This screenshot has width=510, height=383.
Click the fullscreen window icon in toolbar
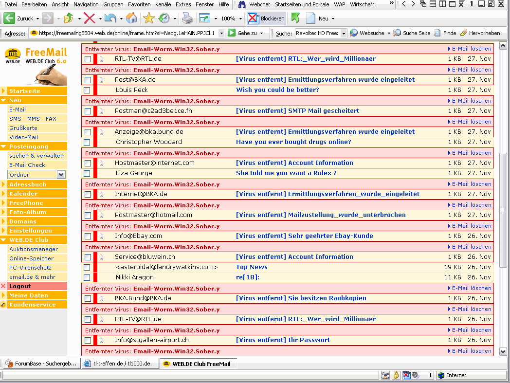pos(204,18)
